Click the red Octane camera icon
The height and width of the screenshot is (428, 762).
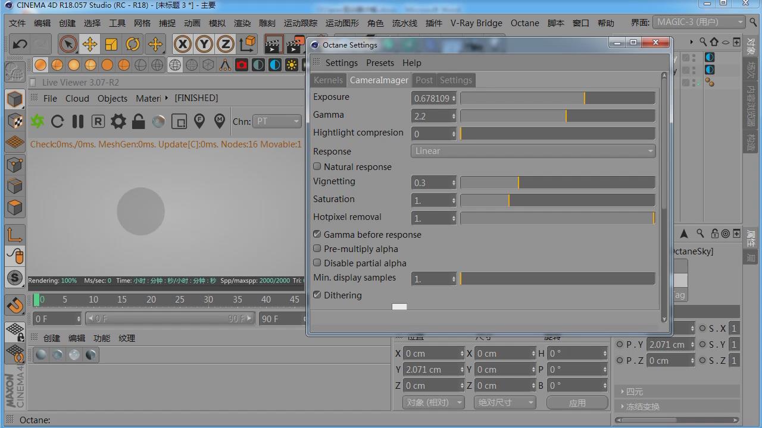point(242,65)
